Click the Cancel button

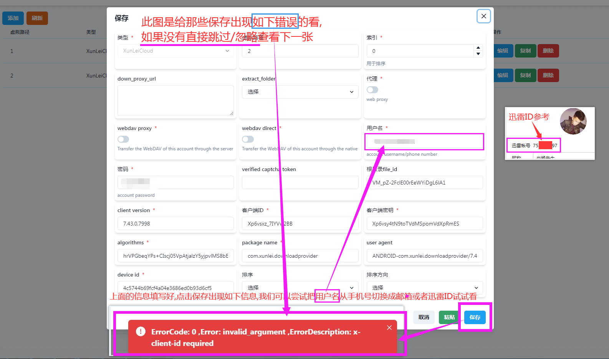[424, 317]
